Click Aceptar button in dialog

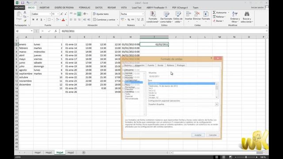(x=198, y=135)
